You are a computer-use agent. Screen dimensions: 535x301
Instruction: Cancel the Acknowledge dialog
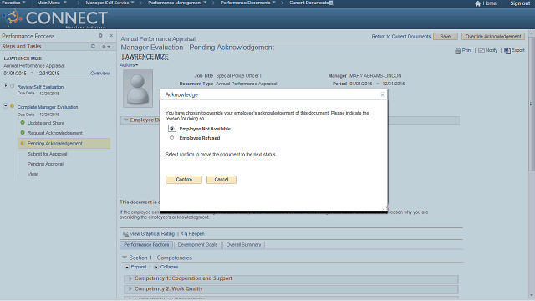click(x=221, y=180)
